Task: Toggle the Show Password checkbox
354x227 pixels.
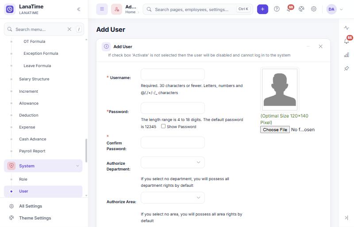Action: [x=163, y=126]
